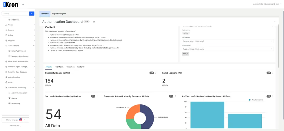Open the Change language dropdown
The image size is (284, 131).
[x=15, y=120]
